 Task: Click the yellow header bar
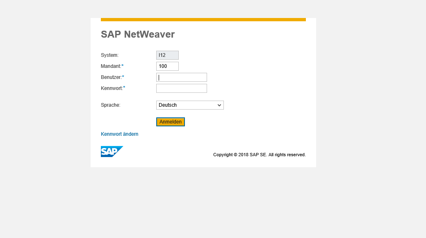[x=203, y=20]
